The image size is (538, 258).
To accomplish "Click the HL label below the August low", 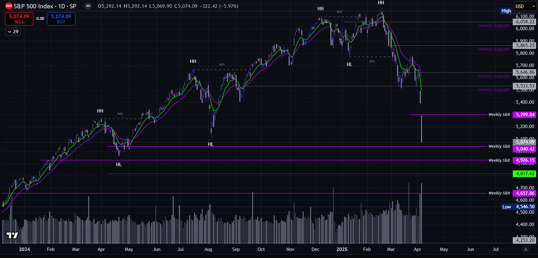I will coord(211,144).
